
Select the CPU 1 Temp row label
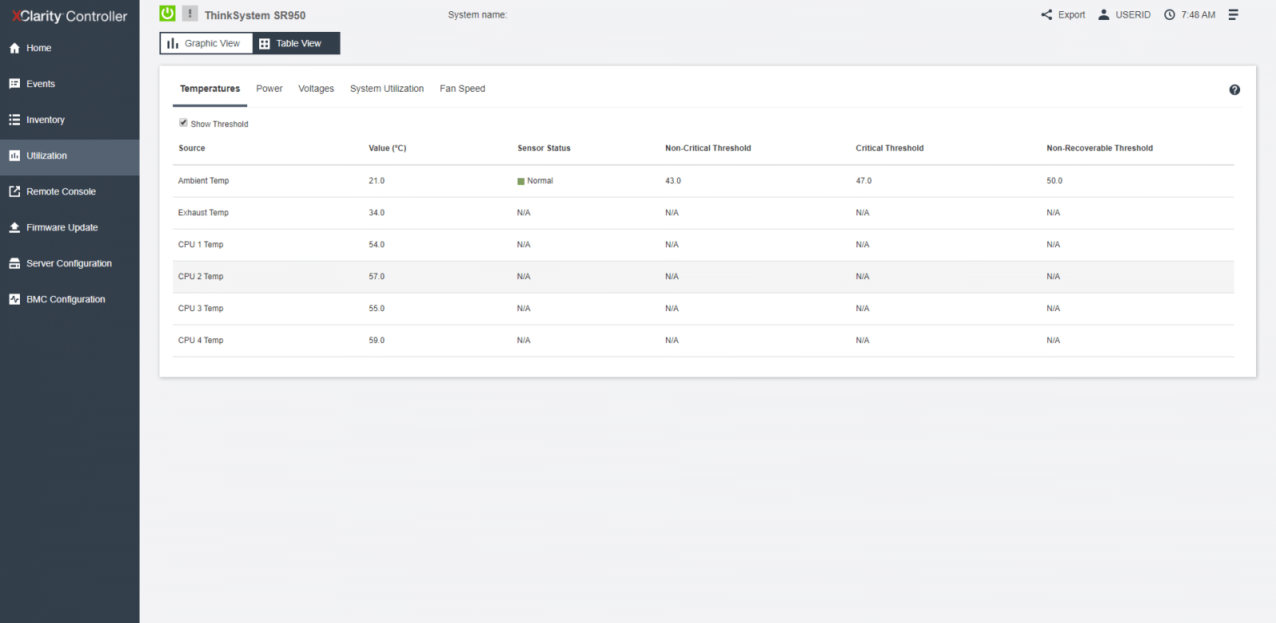tap(201, 245)
